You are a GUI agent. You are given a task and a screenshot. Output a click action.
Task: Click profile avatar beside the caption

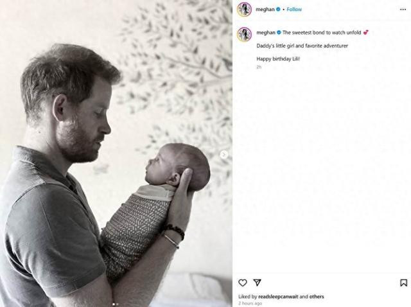(x=244, y=34)
